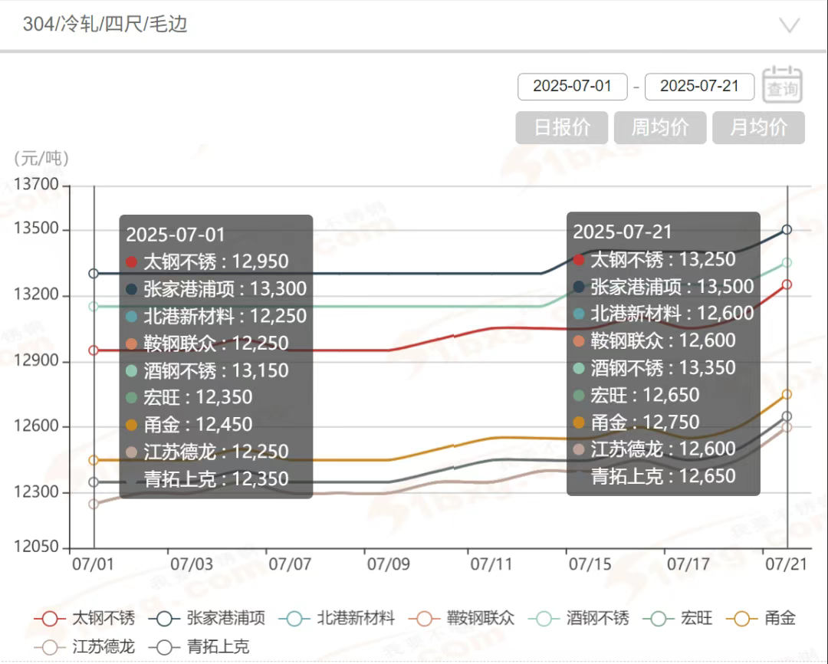
Task: Click 甬金 data point on 07/21
Action: click(787, 394)
